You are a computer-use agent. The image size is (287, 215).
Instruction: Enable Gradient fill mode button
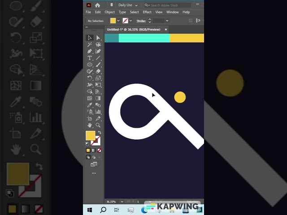(94, 150)
